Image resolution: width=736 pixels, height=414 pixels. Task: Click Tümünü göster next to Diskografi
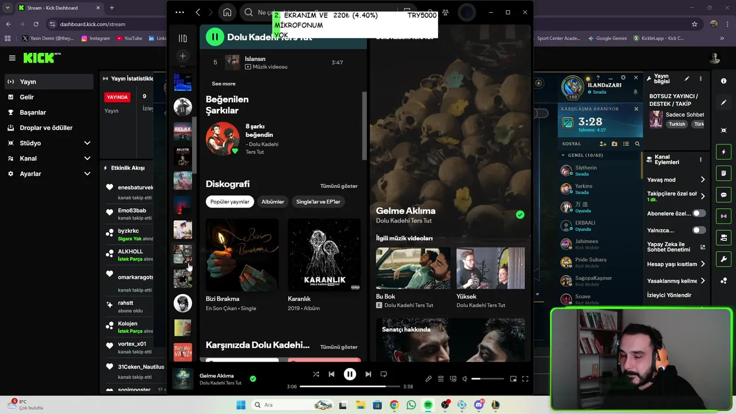(339, 186)
